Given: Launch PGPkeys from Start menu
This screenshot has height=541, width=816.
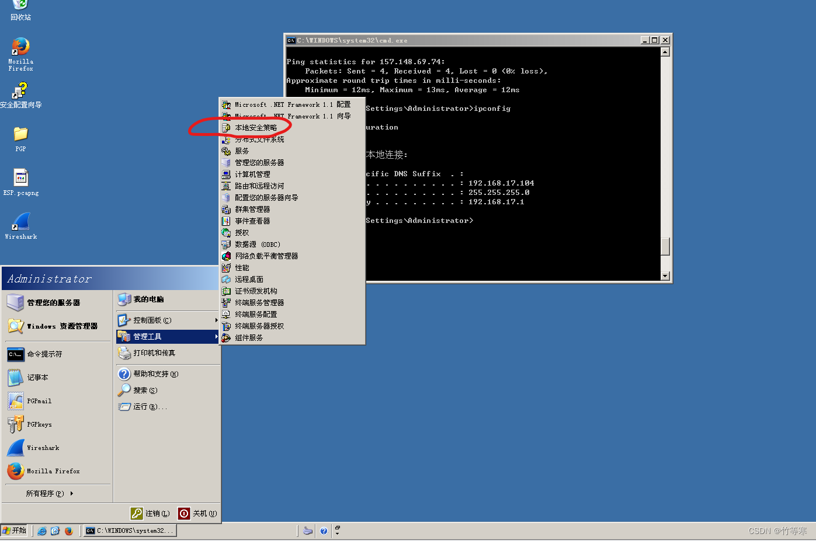Looking at the screenshot, I should [57, 424].
